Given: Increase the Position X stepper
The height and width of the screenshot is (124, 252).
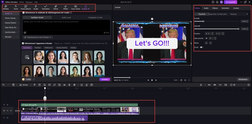Looking at the screenshot, I should point(213,33).
